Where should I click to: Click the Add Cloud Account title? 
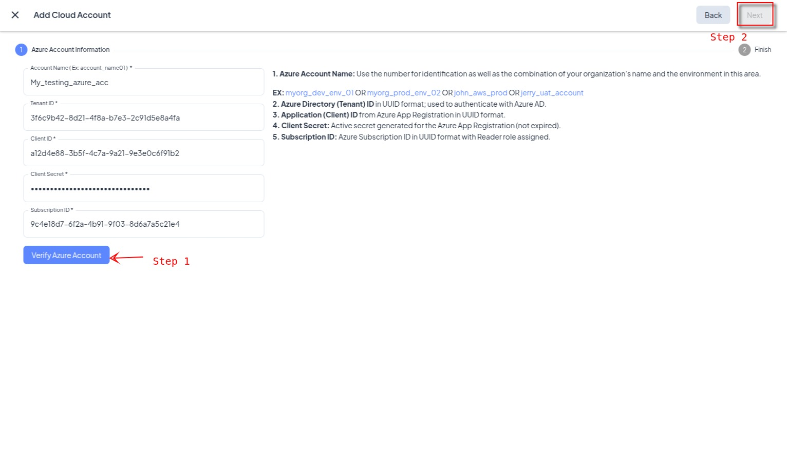[x=72, y=15]
